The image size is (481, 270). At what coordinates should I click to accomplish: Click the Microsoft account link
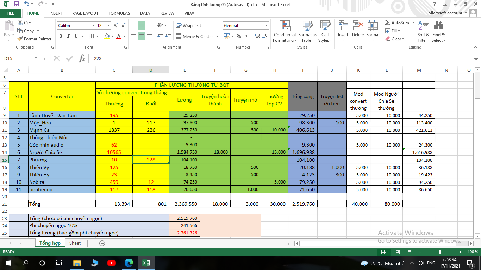click(445, 13)
